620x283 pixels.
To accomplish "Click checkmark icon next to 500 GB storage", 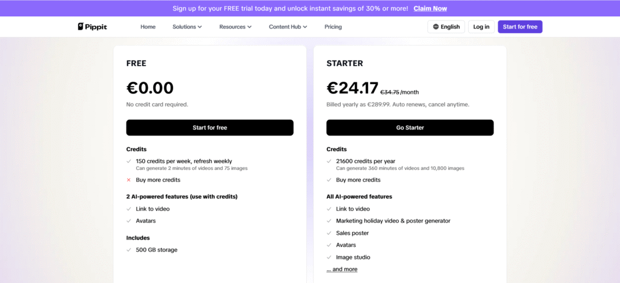I will [128, 250].
